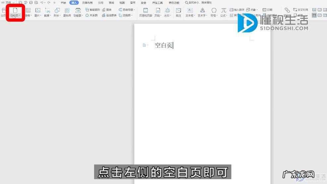This screenshot has width=327, height=184.
Task: Click 交叉引用 cross-reference
Action: [300, 10]
